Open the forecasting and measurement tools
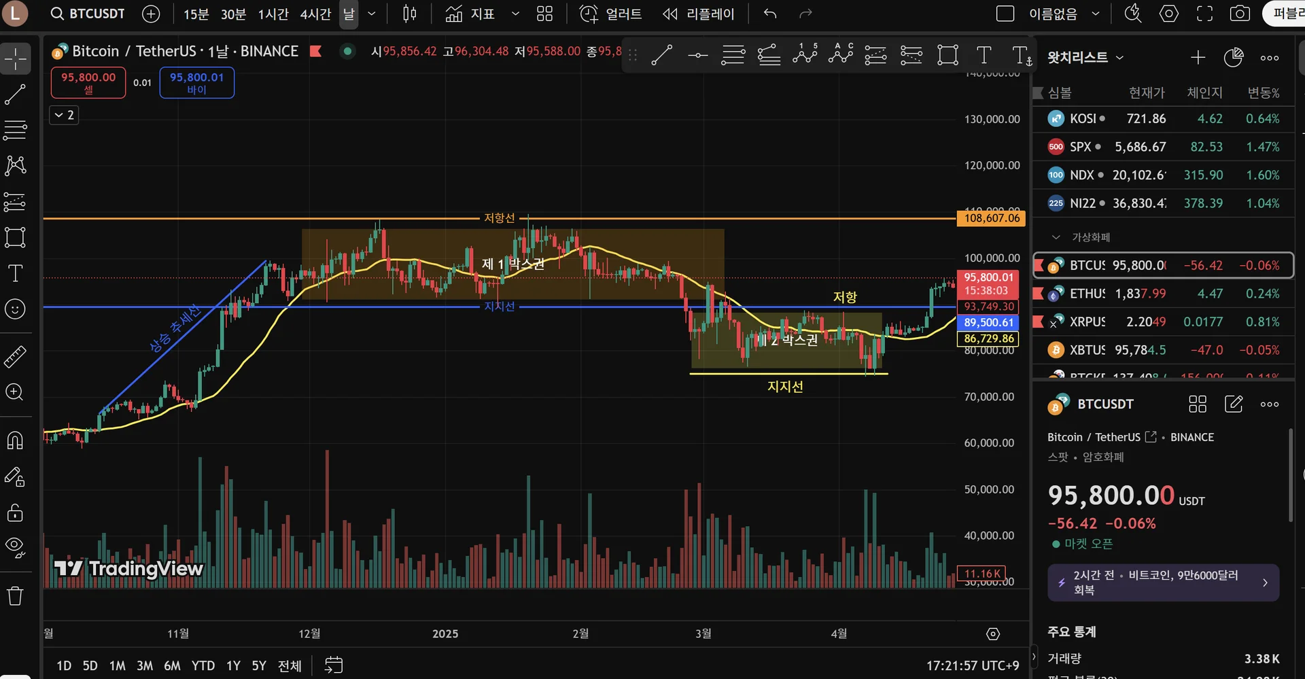Viewport: 1305px width, 679px height. [x=15, y=201]
